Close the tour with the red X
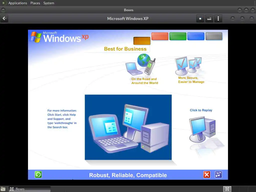 tap(207, 174)
